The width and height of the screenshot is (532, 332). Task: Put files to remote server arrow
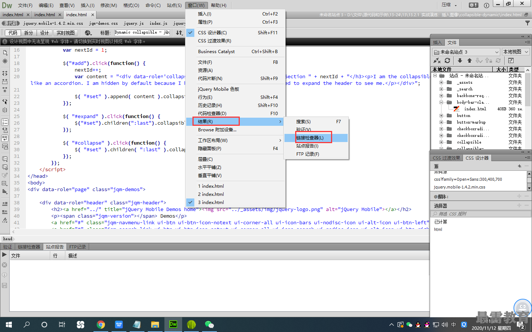469,60
